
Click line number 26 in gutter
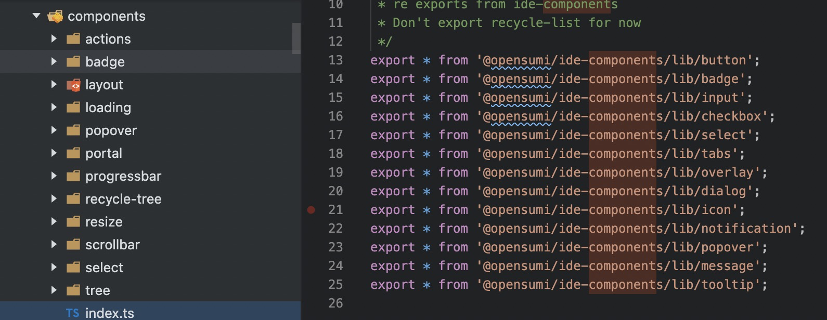pos(335,303)
